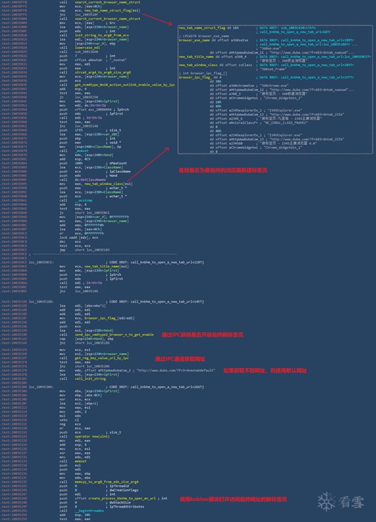Click the loc_1003E188: label

click(x=41, y=302)
